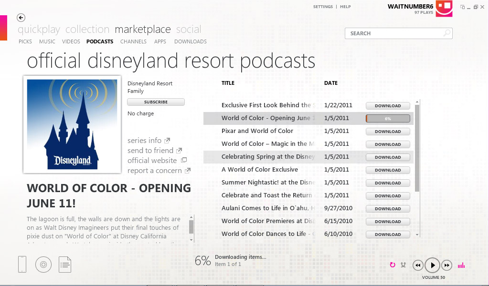This screenshot has height=286, width=489.
Task: Click description scrollbar down arrow
Action: [191, 240]
